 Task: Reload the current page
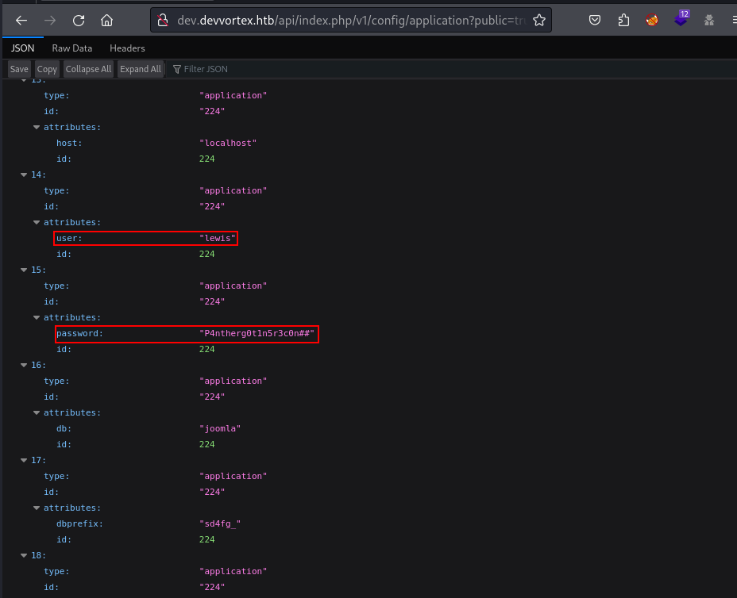click(79, 20)
